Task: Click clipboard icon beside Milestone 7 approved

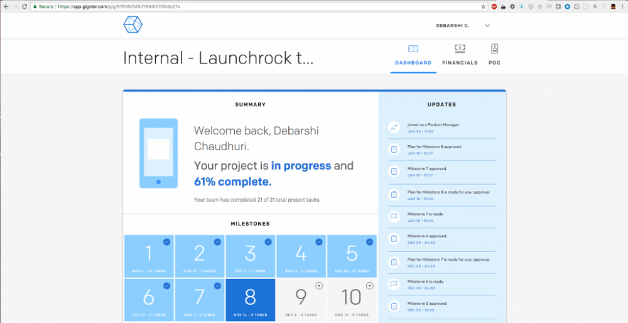Action: click(x=394, y=172)
